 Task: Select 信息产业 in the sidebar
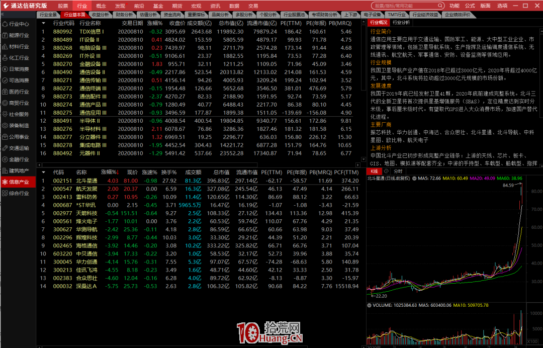pos(19,182)
